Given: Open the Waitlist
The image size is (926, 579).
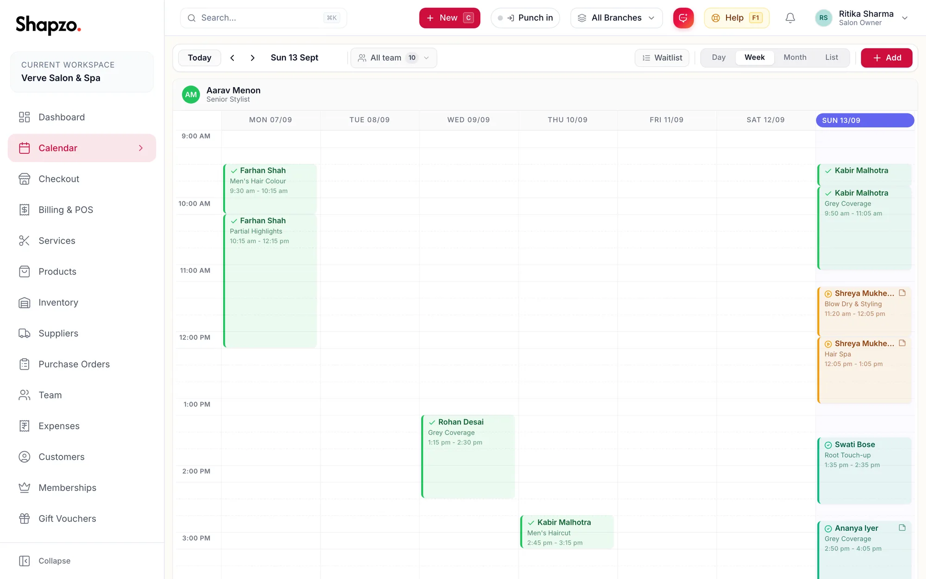Looking at the screenshot, I should click(x=662, y=58).
